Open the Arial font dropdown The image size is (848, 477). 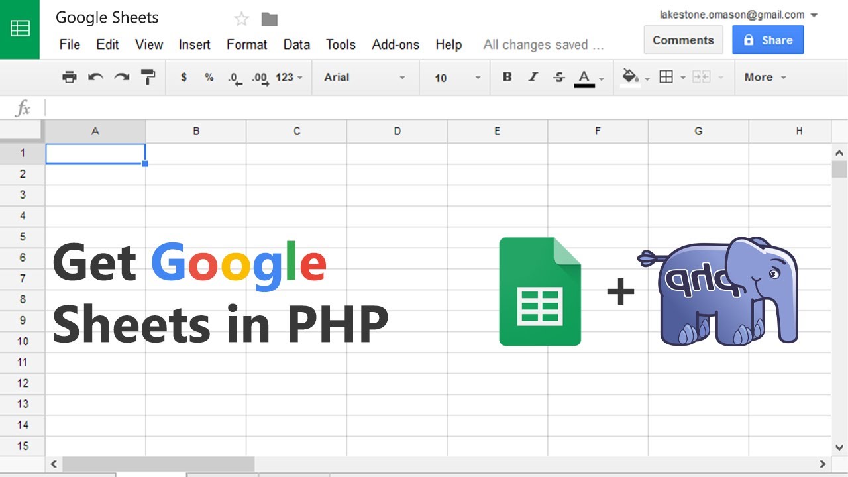pyautogui.click(x=364, y=78)
